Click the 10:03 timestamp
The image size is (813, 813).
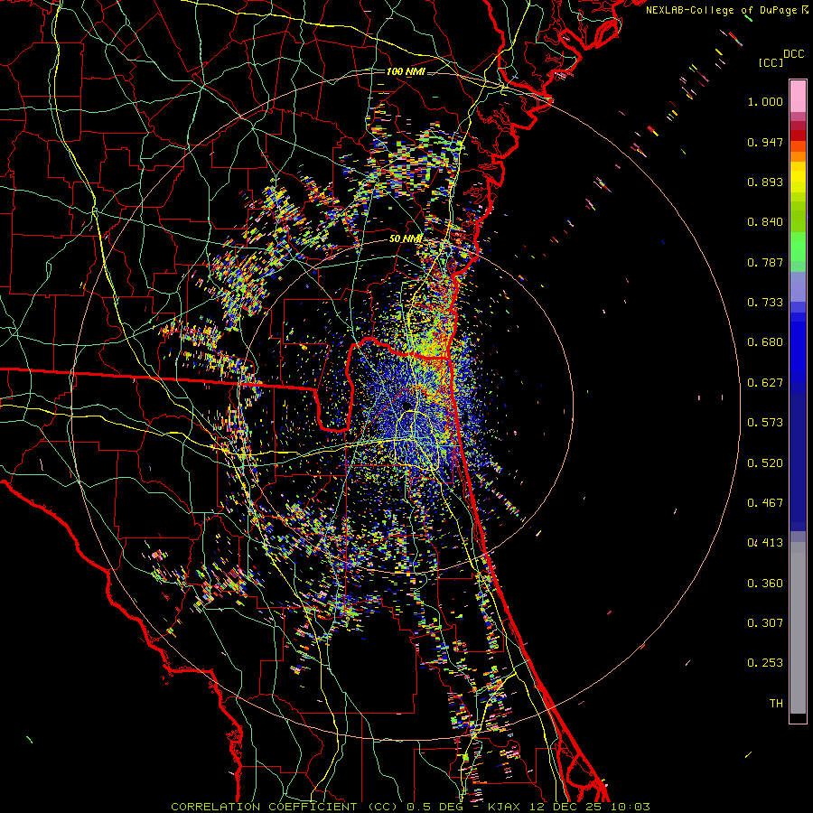630,807
